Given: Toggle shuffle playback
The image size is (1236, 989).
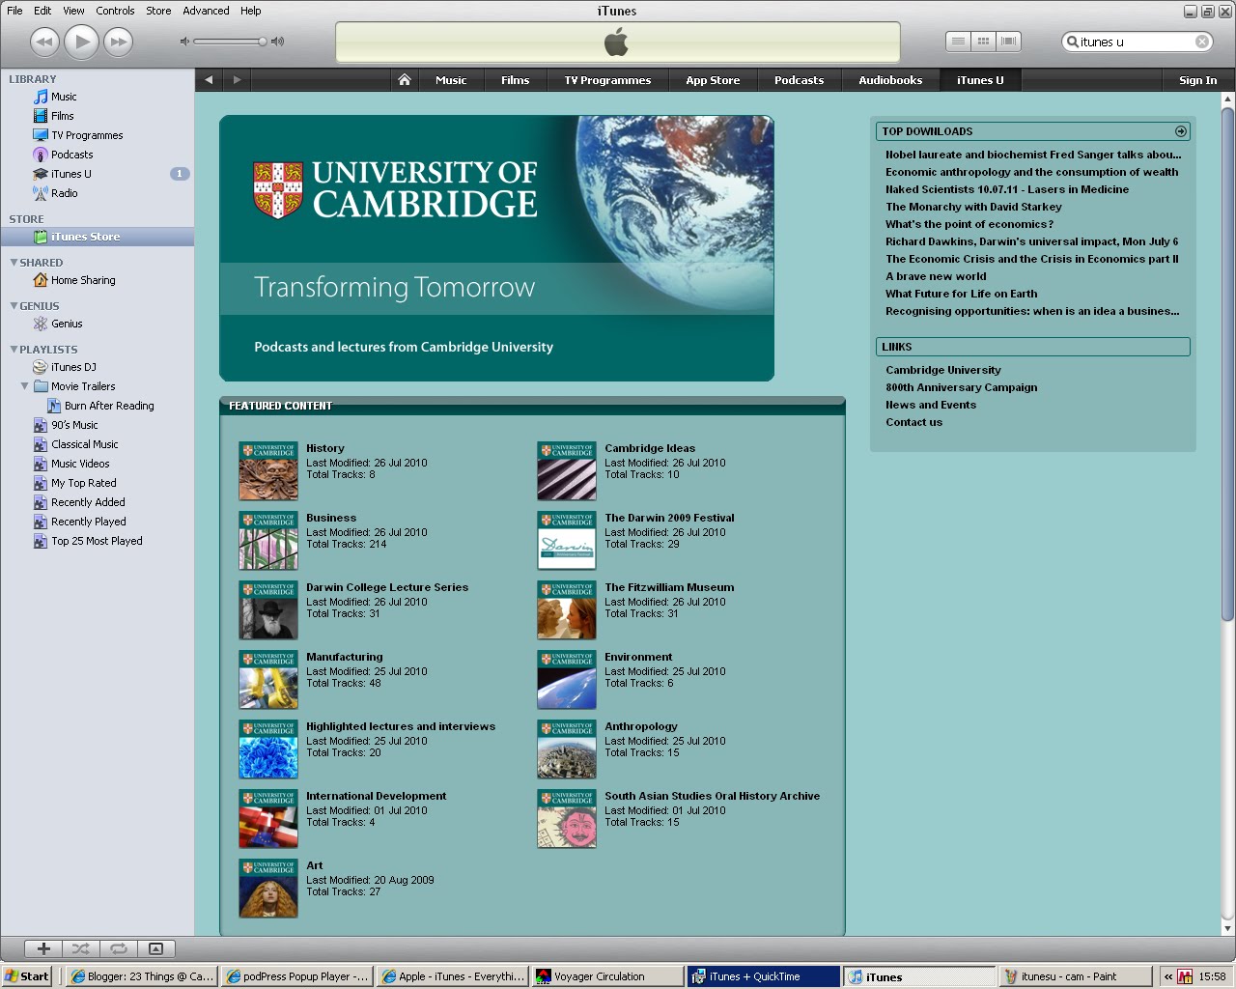Looking at the screenshot, I should 81,948.
